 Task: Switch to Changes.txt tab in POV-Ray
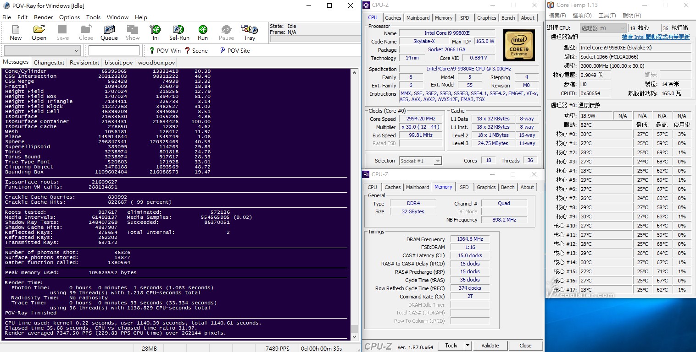[x=49, y=62]
